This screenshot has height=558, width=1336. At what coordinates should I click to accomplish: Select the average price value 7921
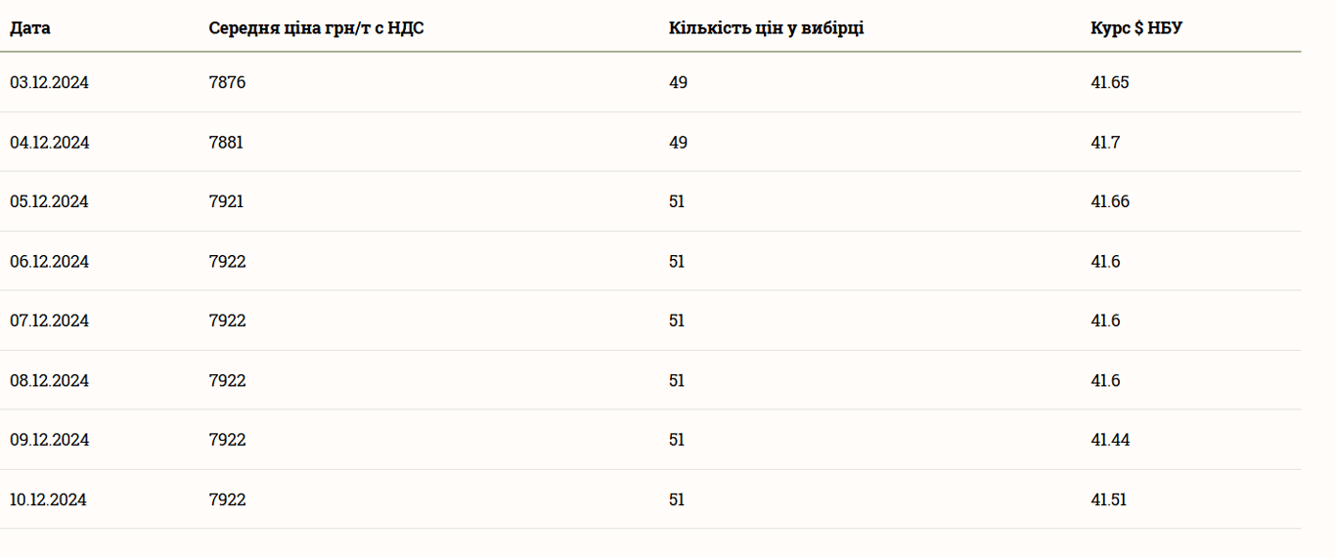pos(226,202)
